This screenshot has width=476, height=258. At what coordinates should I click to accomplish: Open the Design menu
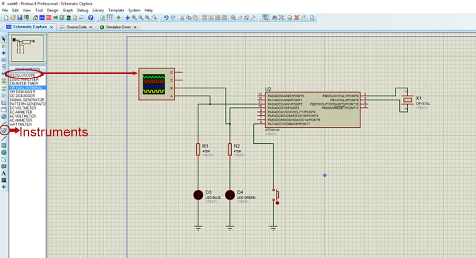[52, 11]
